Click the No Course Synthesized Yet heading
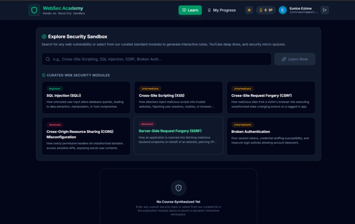Viewport: 355px width, 224px height. (178, 202)
